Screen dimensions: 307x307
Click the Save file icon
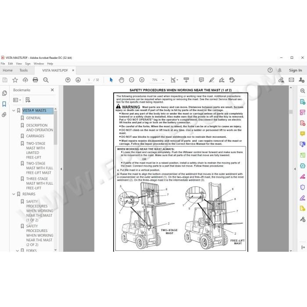5,80
